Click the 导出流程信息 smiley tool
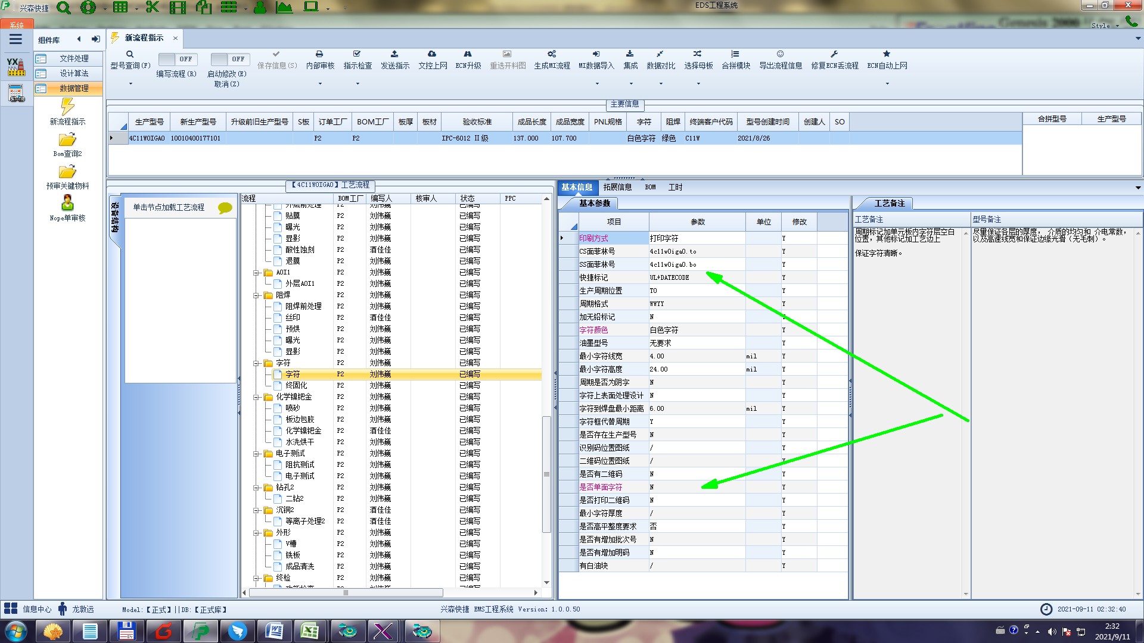The image size is (1144, 643). [x=781, y=60]
